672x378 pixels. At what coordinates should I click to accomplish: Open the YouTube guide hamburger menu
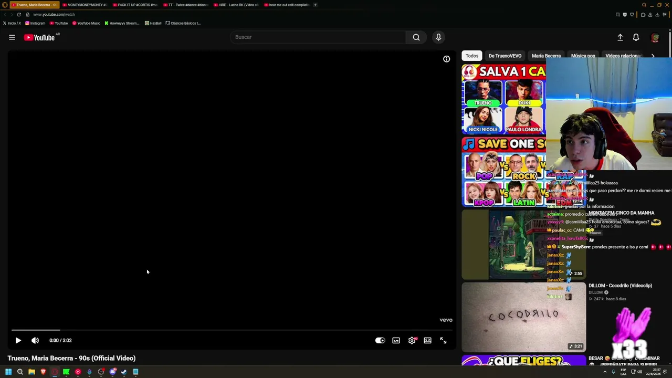pos(12,37)
